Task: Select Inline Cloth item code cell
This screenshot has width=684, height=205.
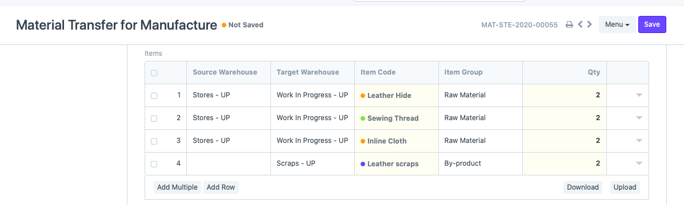Action: click(397, 141)
